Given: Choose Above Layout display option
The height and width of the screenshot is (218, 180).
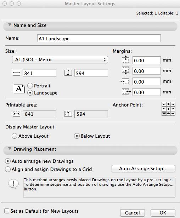Looking at the screenshot, I should point(30,136).
